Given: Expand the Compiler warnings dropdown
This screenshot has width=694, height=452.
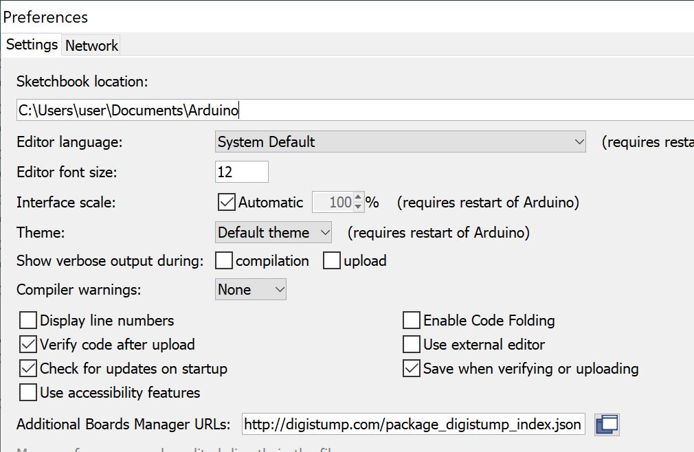Looking at the screenshot, I should pos(251,290).
